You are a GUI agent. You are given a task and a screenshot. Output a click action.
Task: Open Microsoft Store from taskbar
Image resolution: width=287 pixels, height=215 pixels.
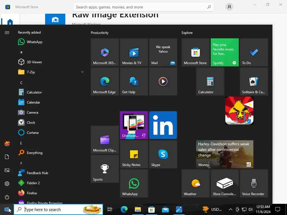coord(152,209)
